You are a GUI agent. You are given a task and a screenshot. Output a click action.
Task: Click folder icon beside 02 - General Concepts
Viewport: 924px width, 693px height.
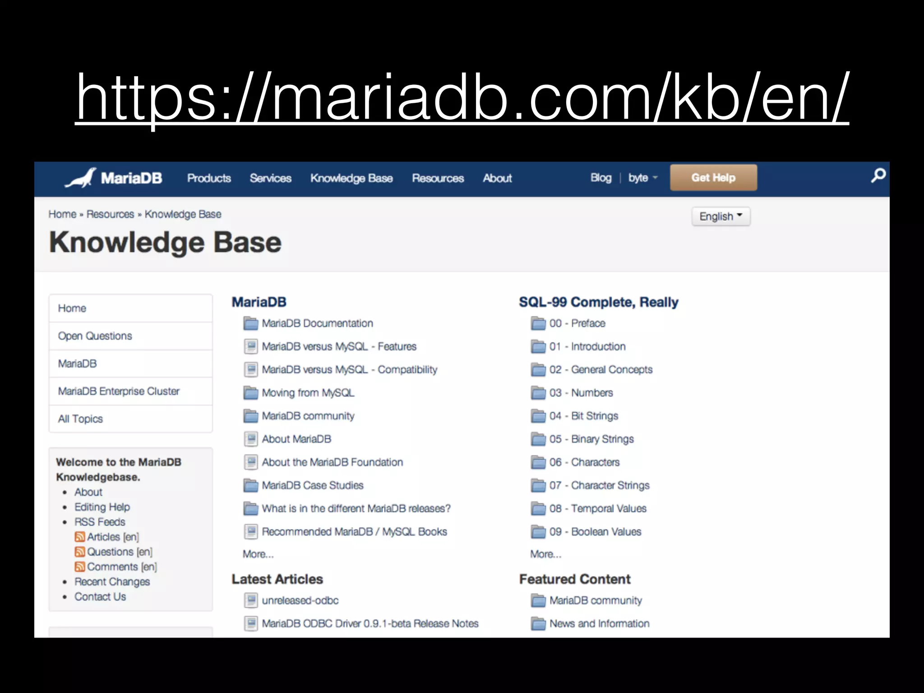[x=538, y=370]
